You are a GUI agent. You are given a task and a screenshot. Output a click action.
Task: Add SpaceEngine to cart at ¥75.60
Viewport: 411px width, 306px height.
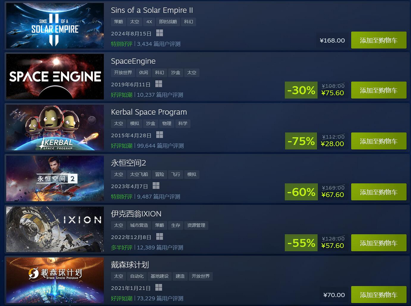379,90
